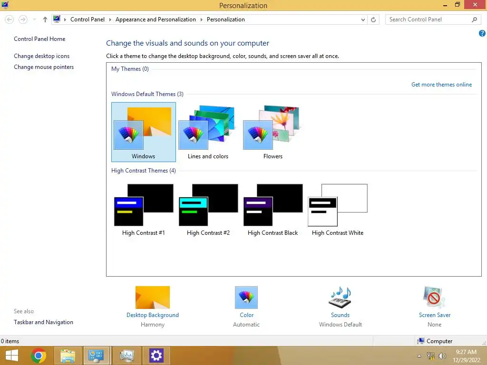Image resolution: width=487 pixels, height=365 pixels.
Task: Open the Screen Saver settings icon
Action: tap(434, 298)
